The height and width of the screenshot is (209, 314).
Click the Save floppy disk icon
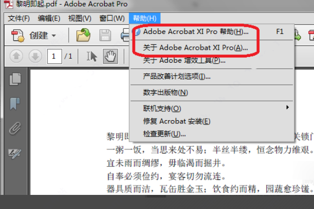coord(105,35)
